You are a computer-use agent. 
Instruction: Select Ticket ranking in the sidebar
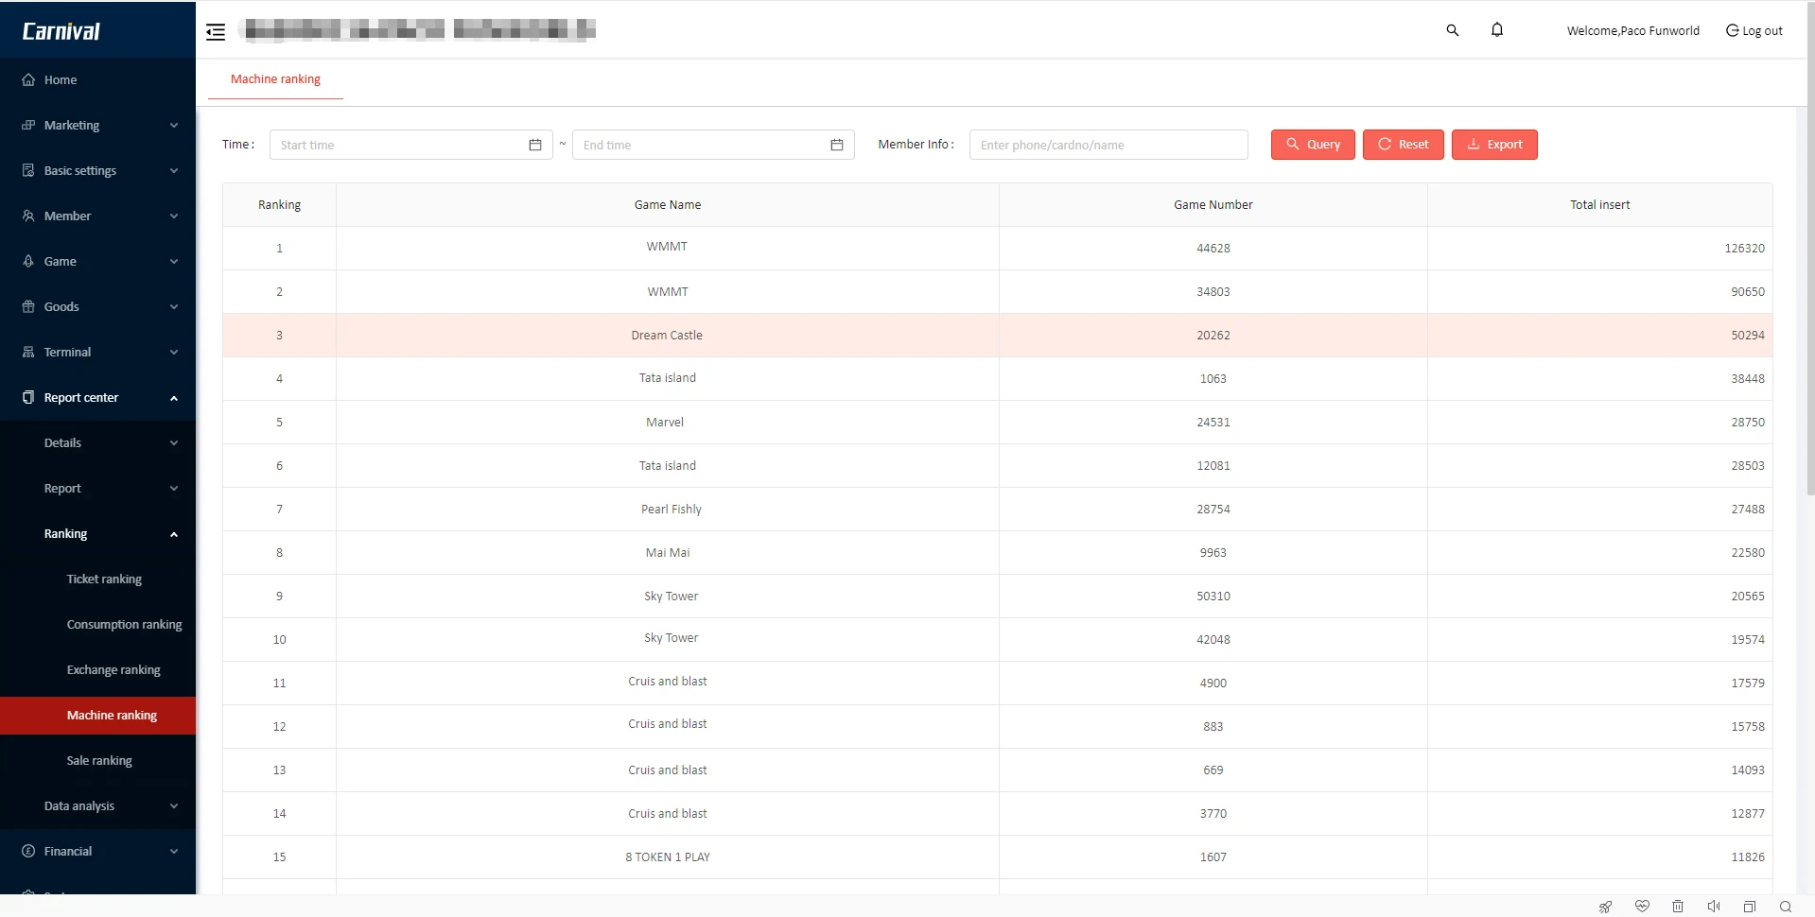coord(104,579)
